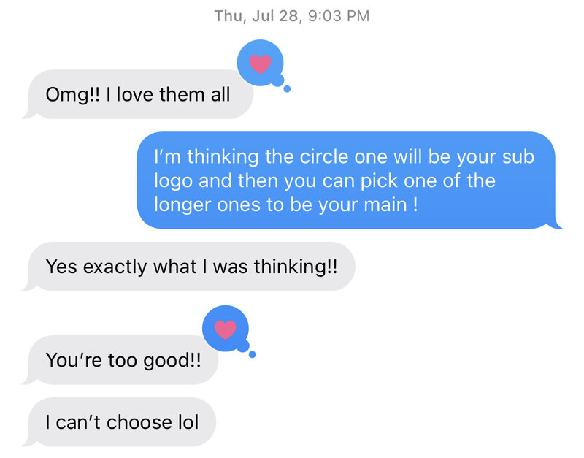Click the small dot under the first heart tapback

287,88
